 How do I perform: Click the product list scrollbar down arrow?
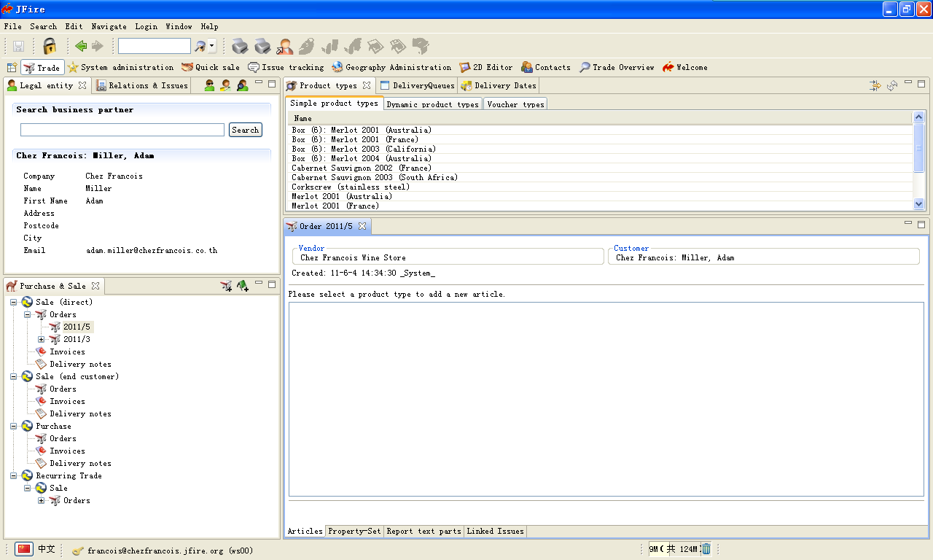point(918,205)
